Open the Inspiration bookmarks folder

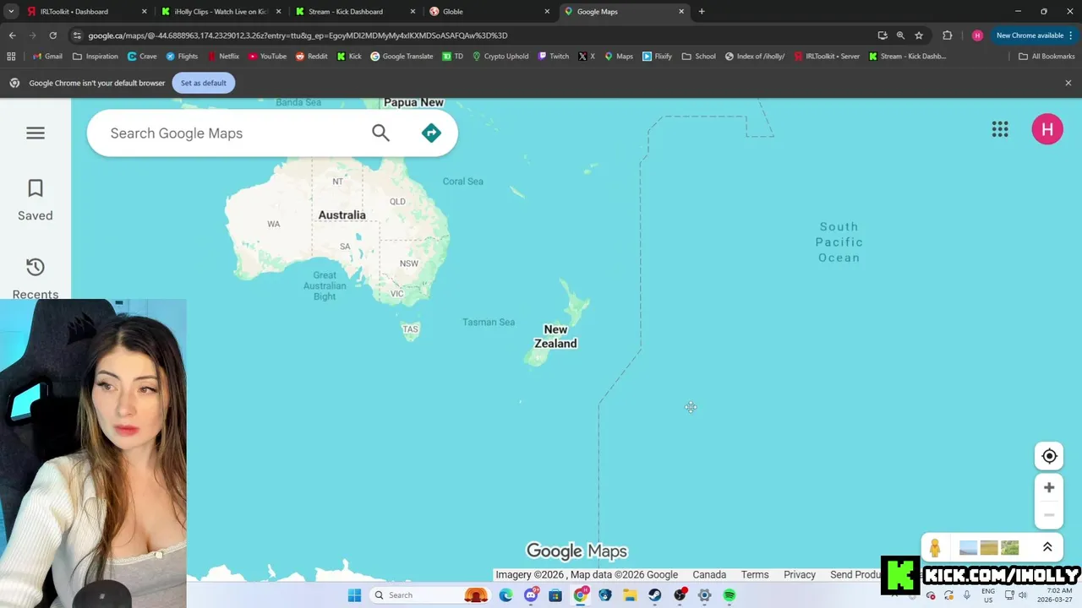pyautogui.click(x=96, y=57)
